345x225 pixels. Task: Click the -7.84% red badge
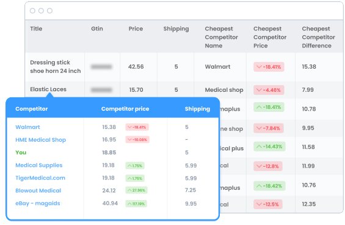[x=269, y=128]
